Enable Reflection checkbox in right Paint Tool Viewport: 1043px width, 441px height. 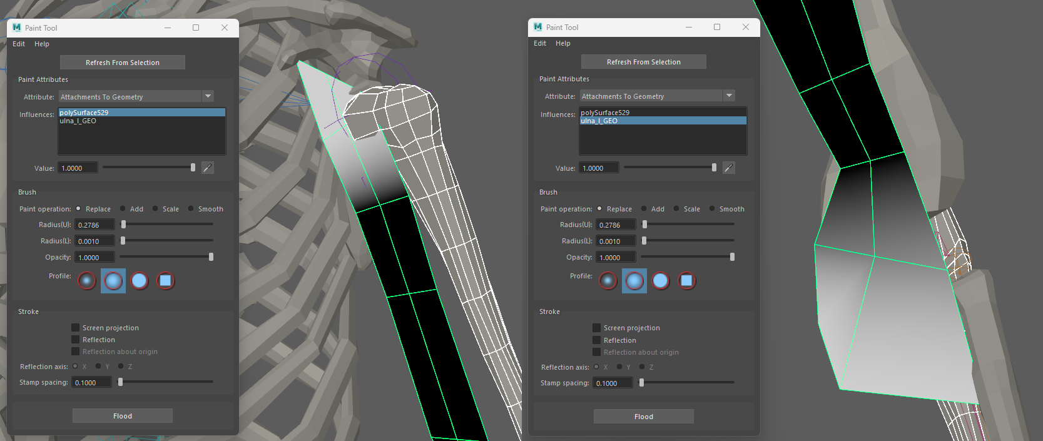pyautogui.click(x=597, y=340)
